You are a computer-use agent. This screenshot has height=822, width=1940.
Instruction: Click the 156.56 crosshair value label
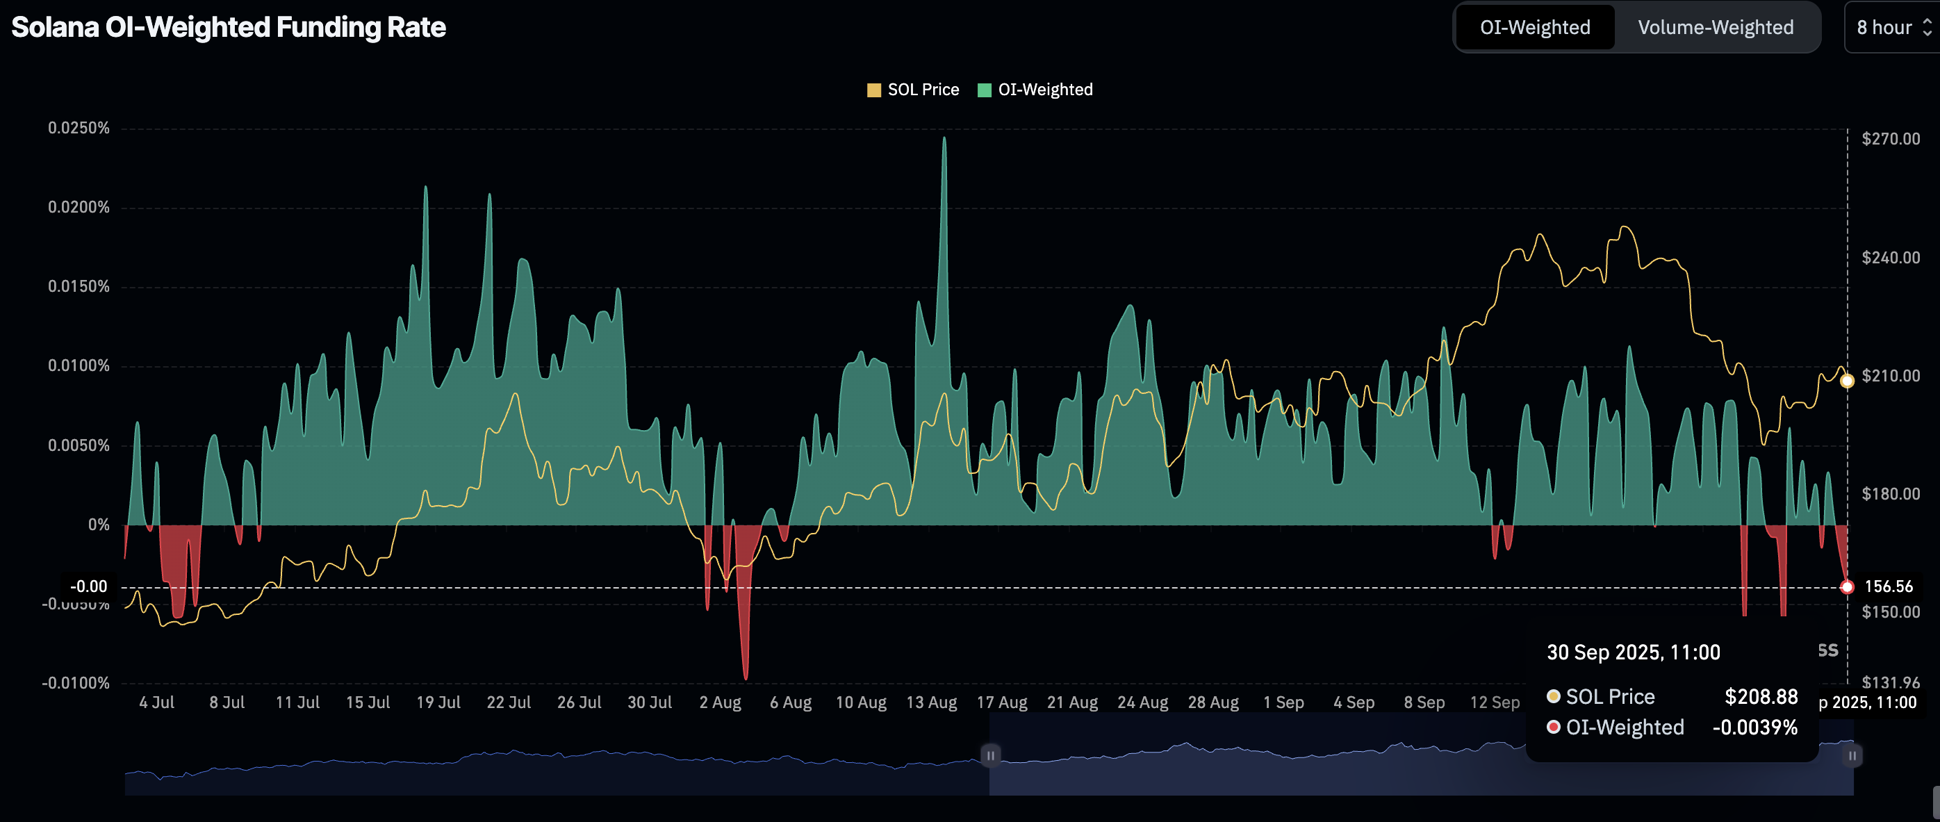click(1888, 586)
